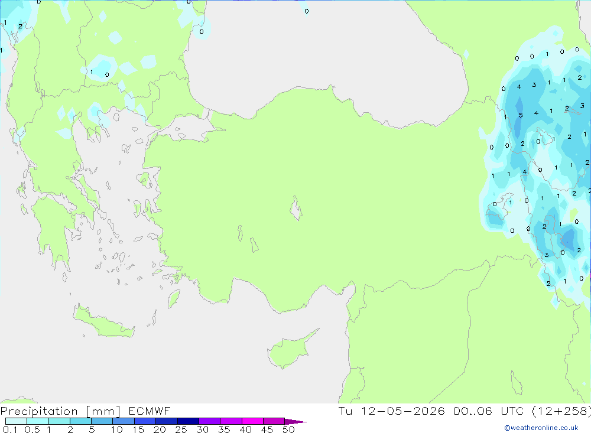Click the legend value "25"
591x433 pixels.
pyautogui.click(x=181, y=429)
